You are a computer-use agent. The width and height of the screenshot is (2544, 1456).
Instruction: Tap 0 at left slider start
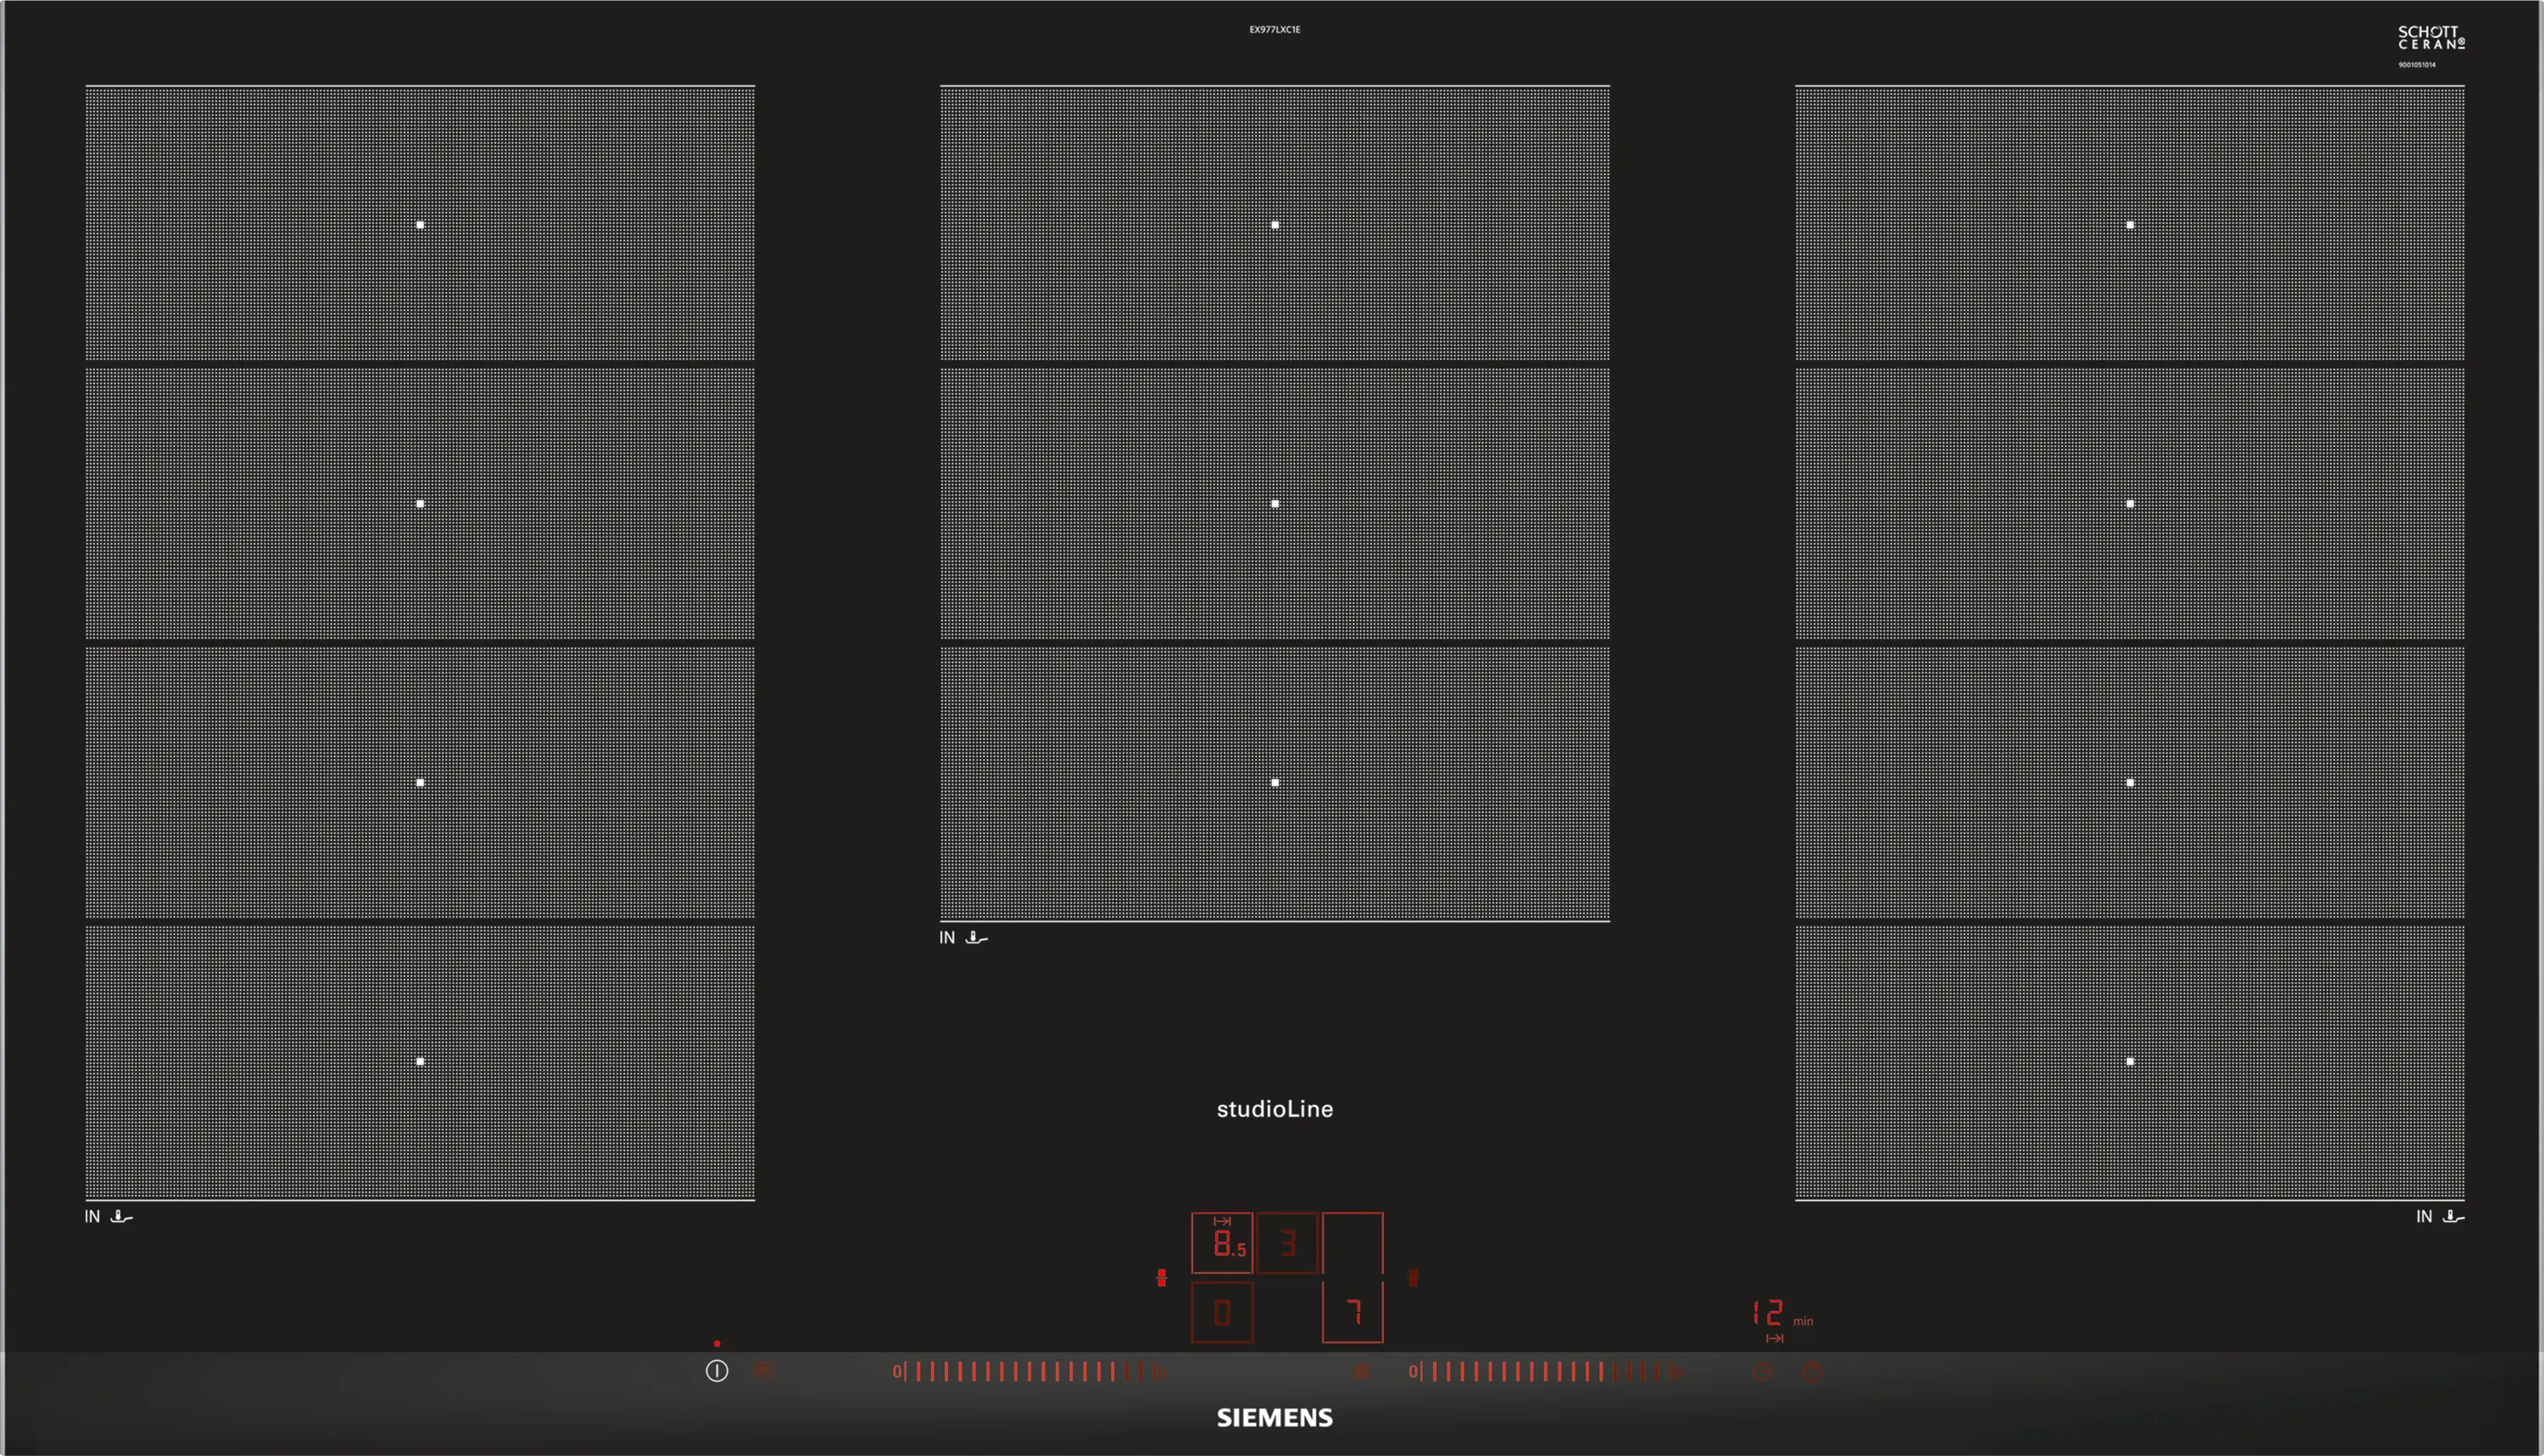(x=897, y=1372)
